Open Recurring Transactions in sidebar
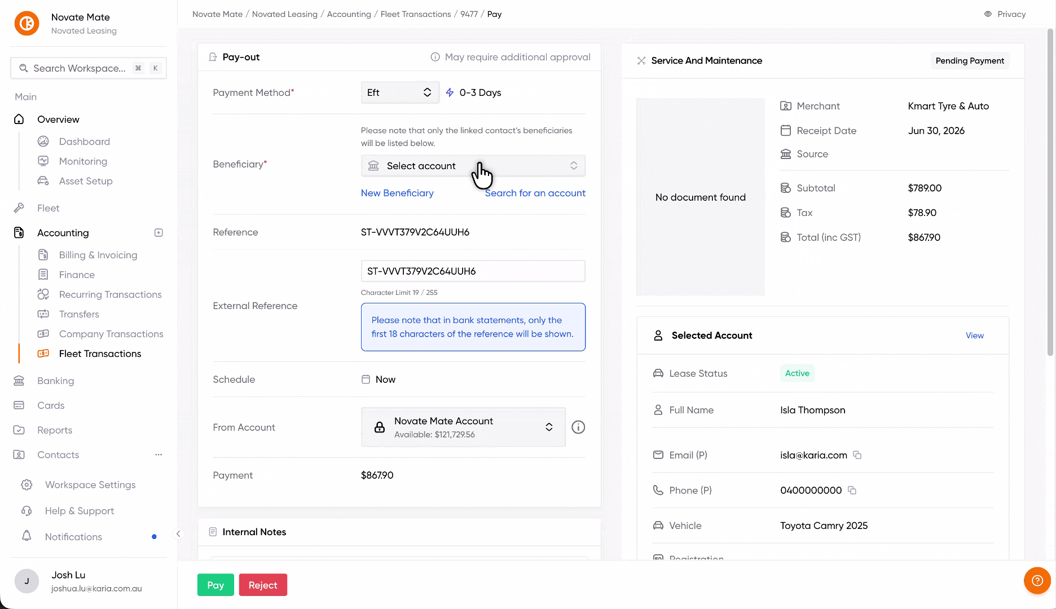This screenshot has width=1056, height=609. [x=110, y=294]
